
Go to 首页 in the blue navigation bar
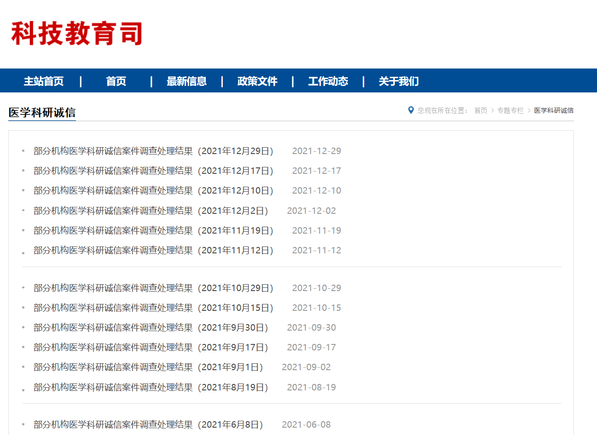(116, 81)
